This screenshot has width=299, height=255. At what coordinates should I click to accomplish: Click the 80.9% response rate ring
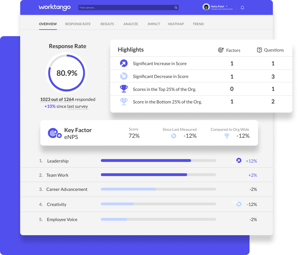click(x=66, y=73)
